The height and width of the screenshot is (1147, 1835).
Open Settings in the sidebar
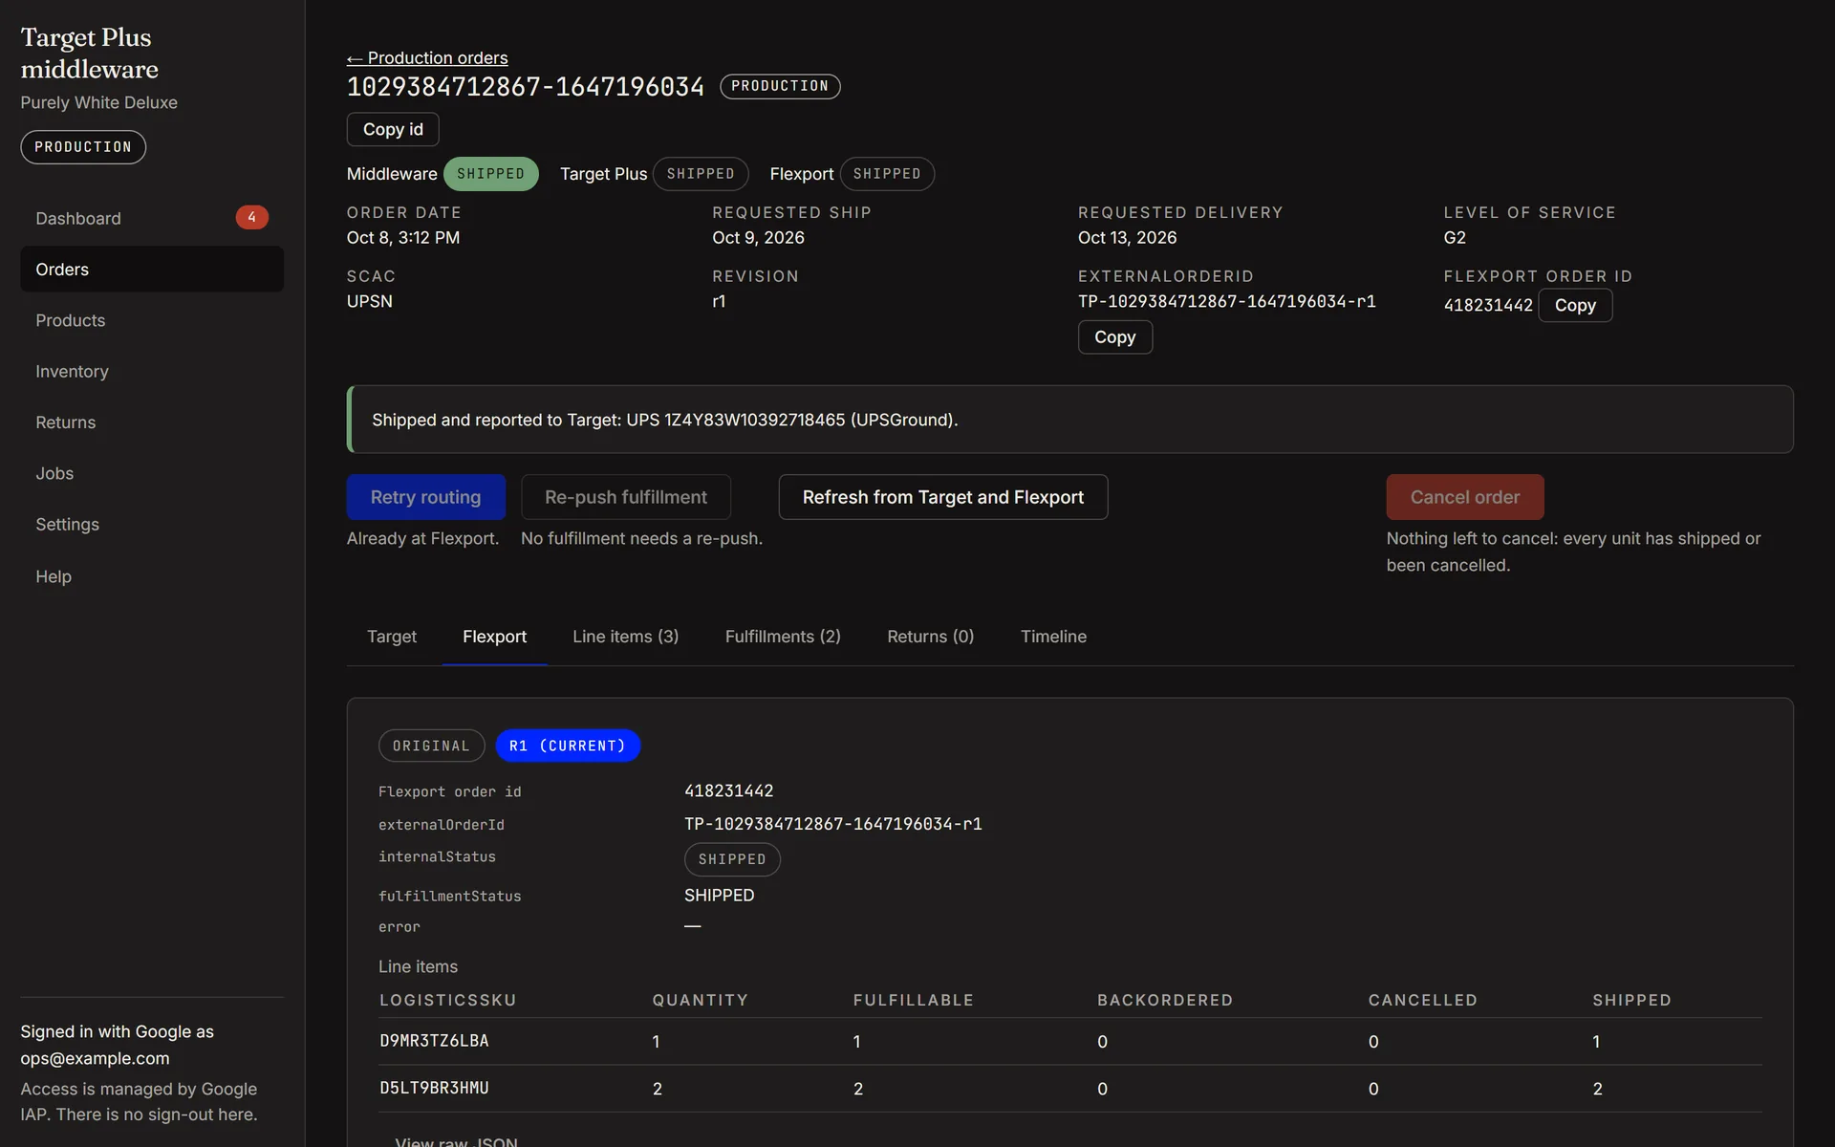tap(152, 524)
